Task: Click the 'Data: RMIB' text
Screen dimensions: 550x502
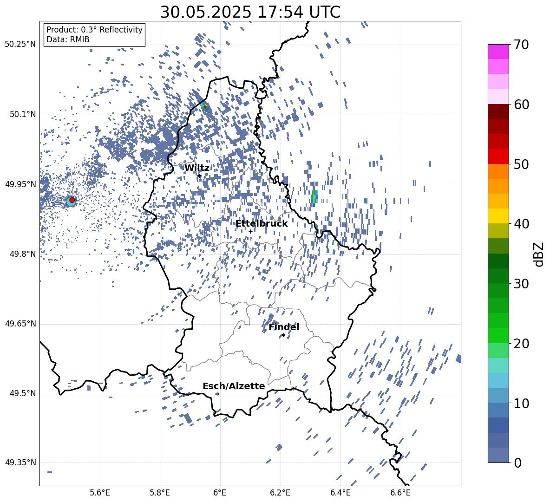Action: 68,39
